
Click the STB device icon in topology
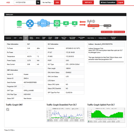point(107,26)
